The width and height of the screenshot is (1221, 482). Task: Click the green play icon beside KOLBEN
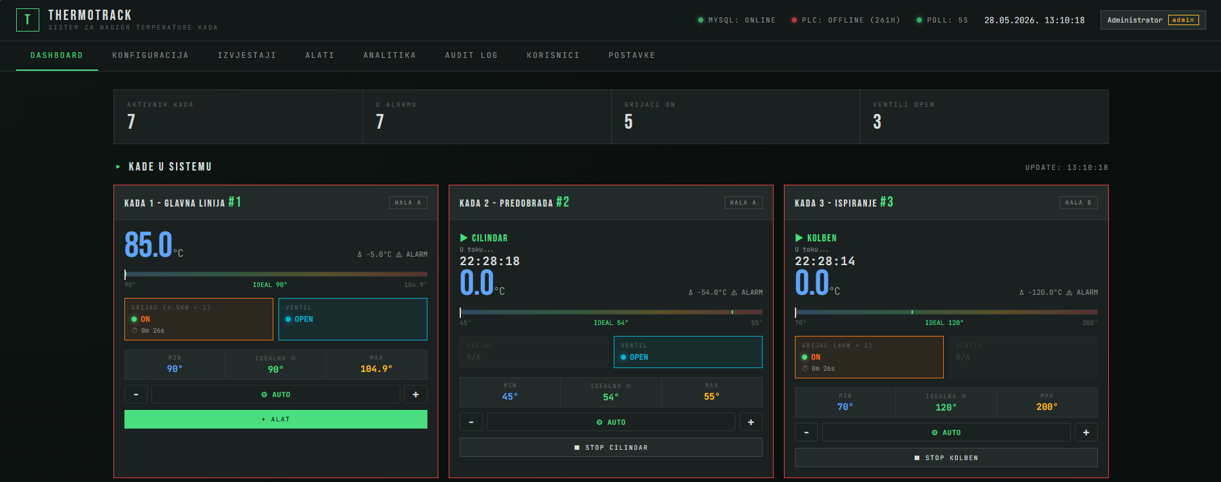799,238
